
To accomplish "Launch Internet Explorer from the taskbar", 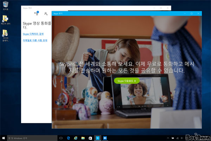I will coord(76,138).
